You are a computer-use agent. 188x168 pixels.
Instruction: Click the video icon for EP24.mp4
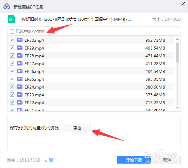[x=20, y=87]
